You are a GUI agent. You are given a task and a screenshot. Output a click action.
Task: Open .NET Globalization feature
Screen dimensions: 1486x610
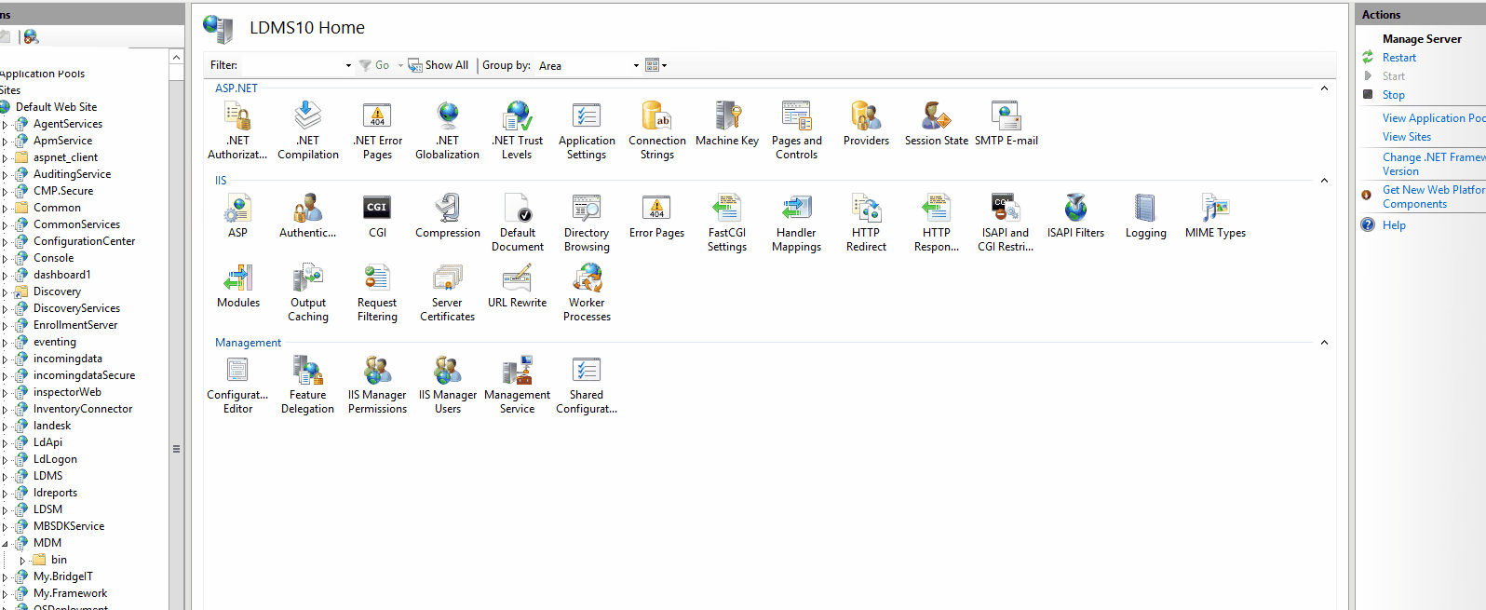(448, 129)
